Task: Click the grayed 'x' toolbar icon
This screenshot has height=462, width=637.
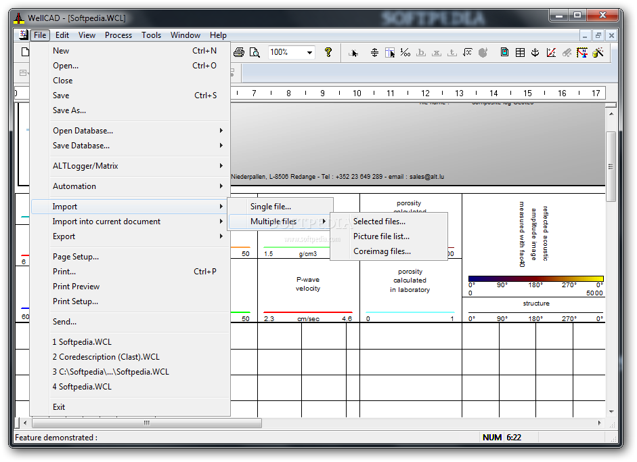Action: (x=437, y=52)
